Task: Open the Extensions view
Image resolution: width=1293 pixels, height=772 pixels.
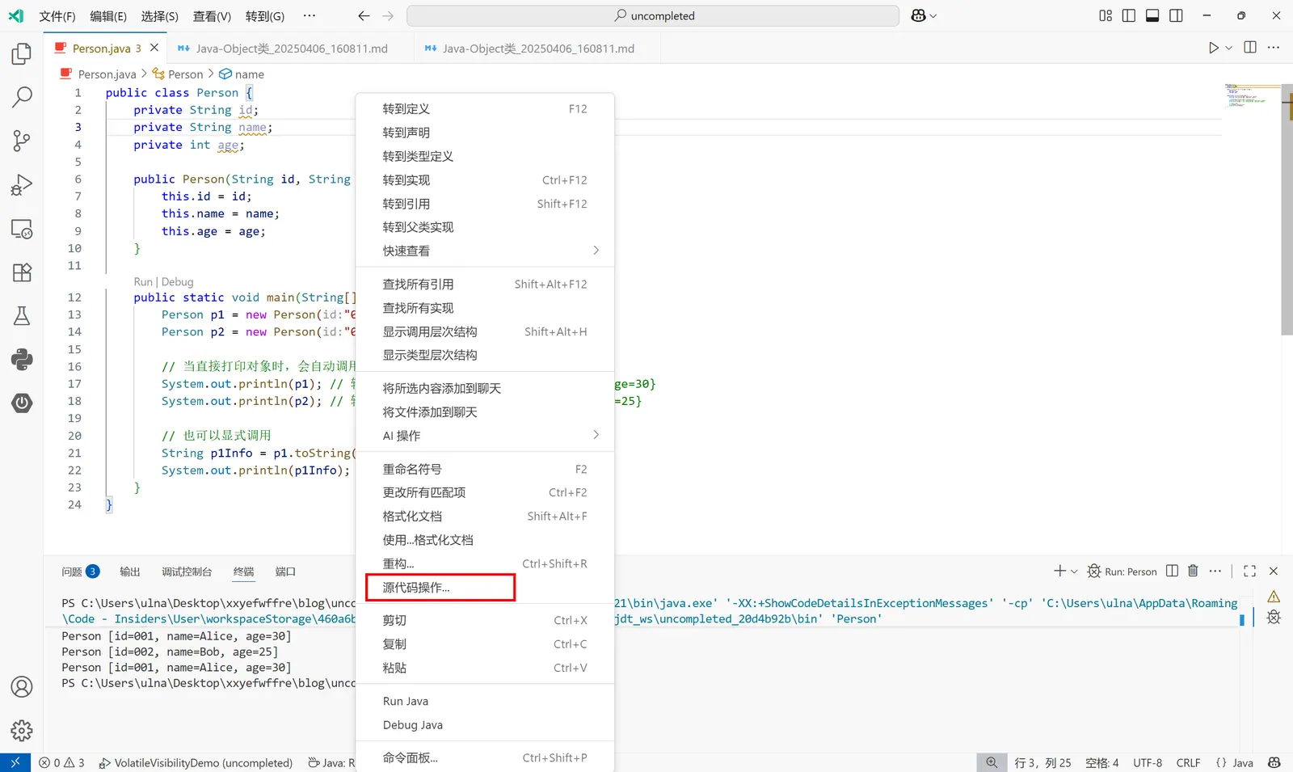Action: click(22, 272)
